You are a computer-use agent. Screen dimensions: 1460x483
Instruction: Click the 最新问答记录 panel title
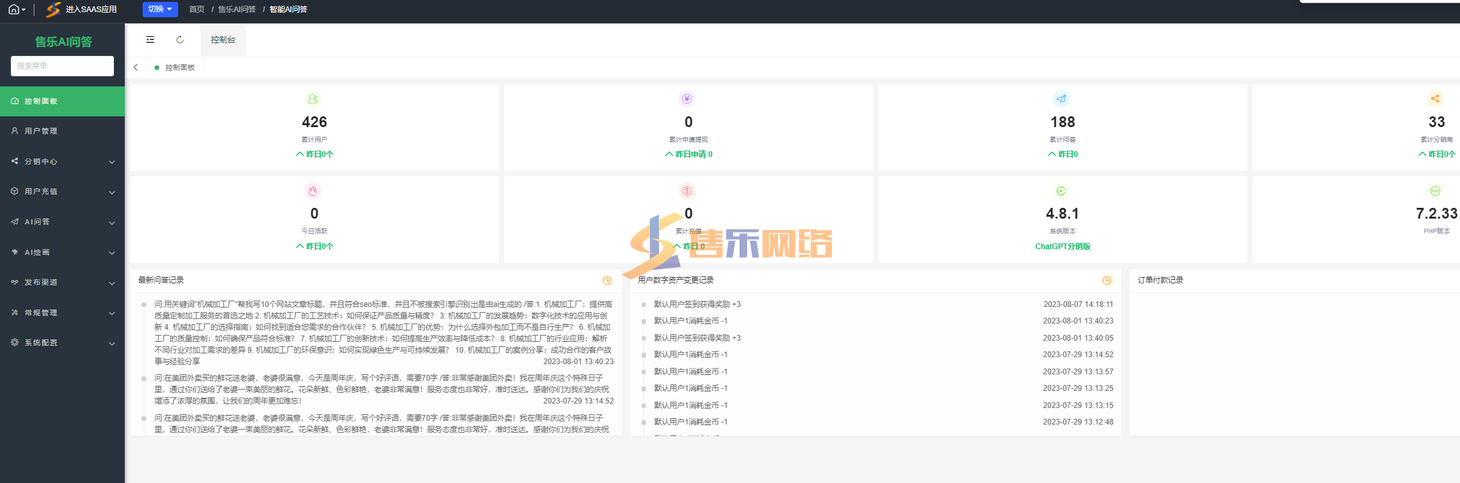click(x=161, y=280)
